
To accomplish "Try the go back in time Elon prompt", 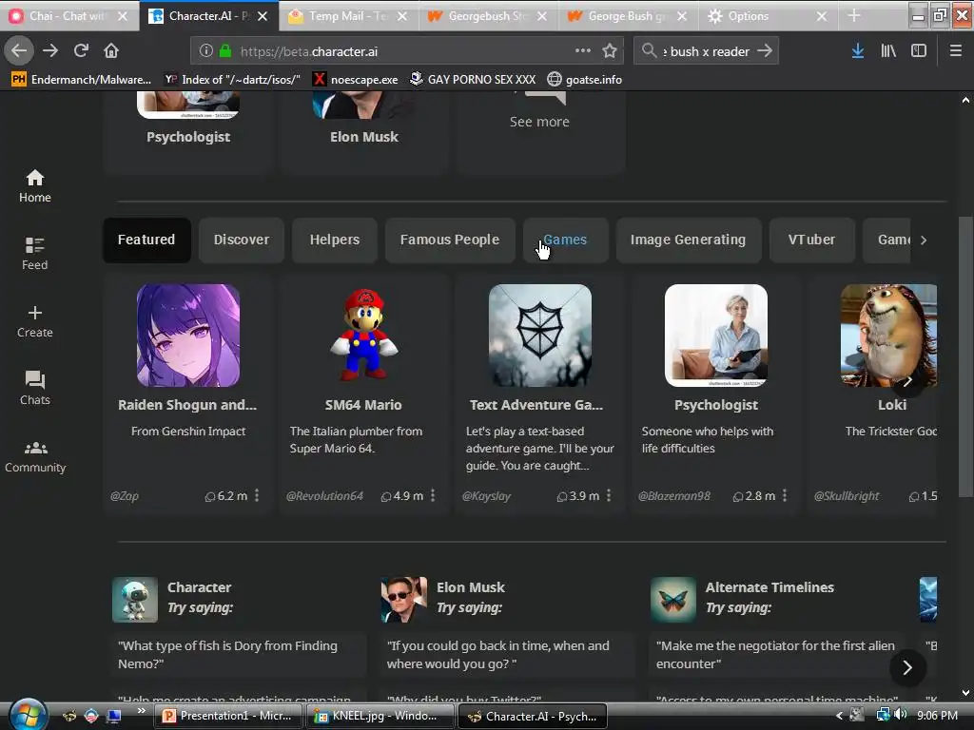I will pyautogui.click(x=510, y=654).
